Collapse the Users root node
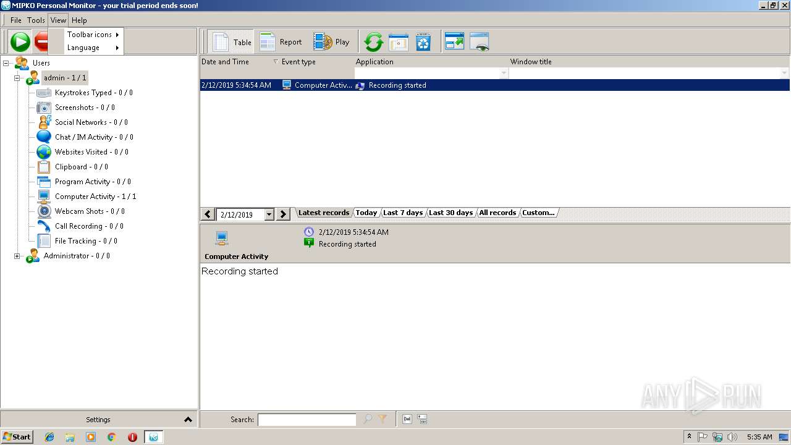791x445 pixels. coord(6,63)
